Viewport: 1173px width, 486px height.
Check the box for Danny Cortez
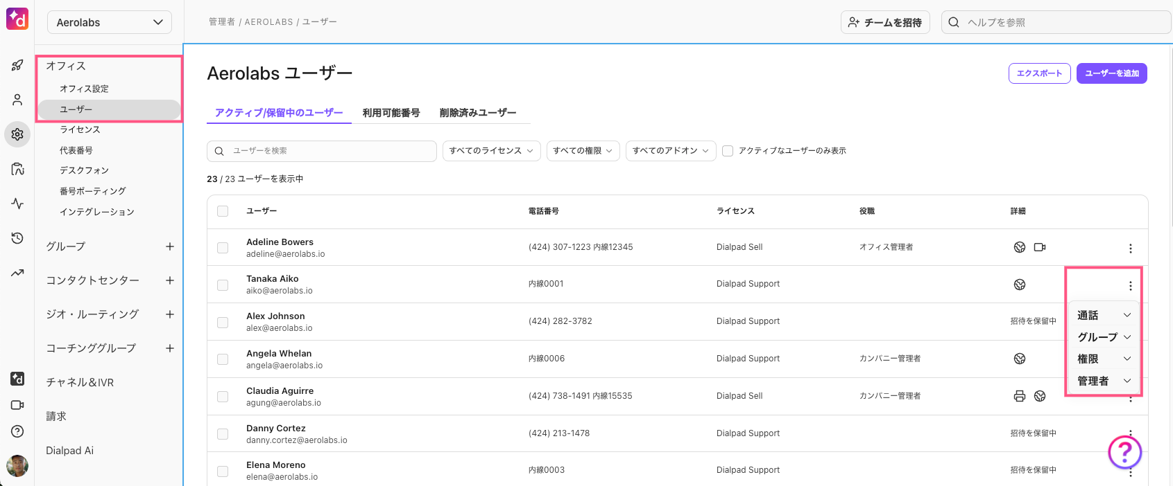click(223, 434)
